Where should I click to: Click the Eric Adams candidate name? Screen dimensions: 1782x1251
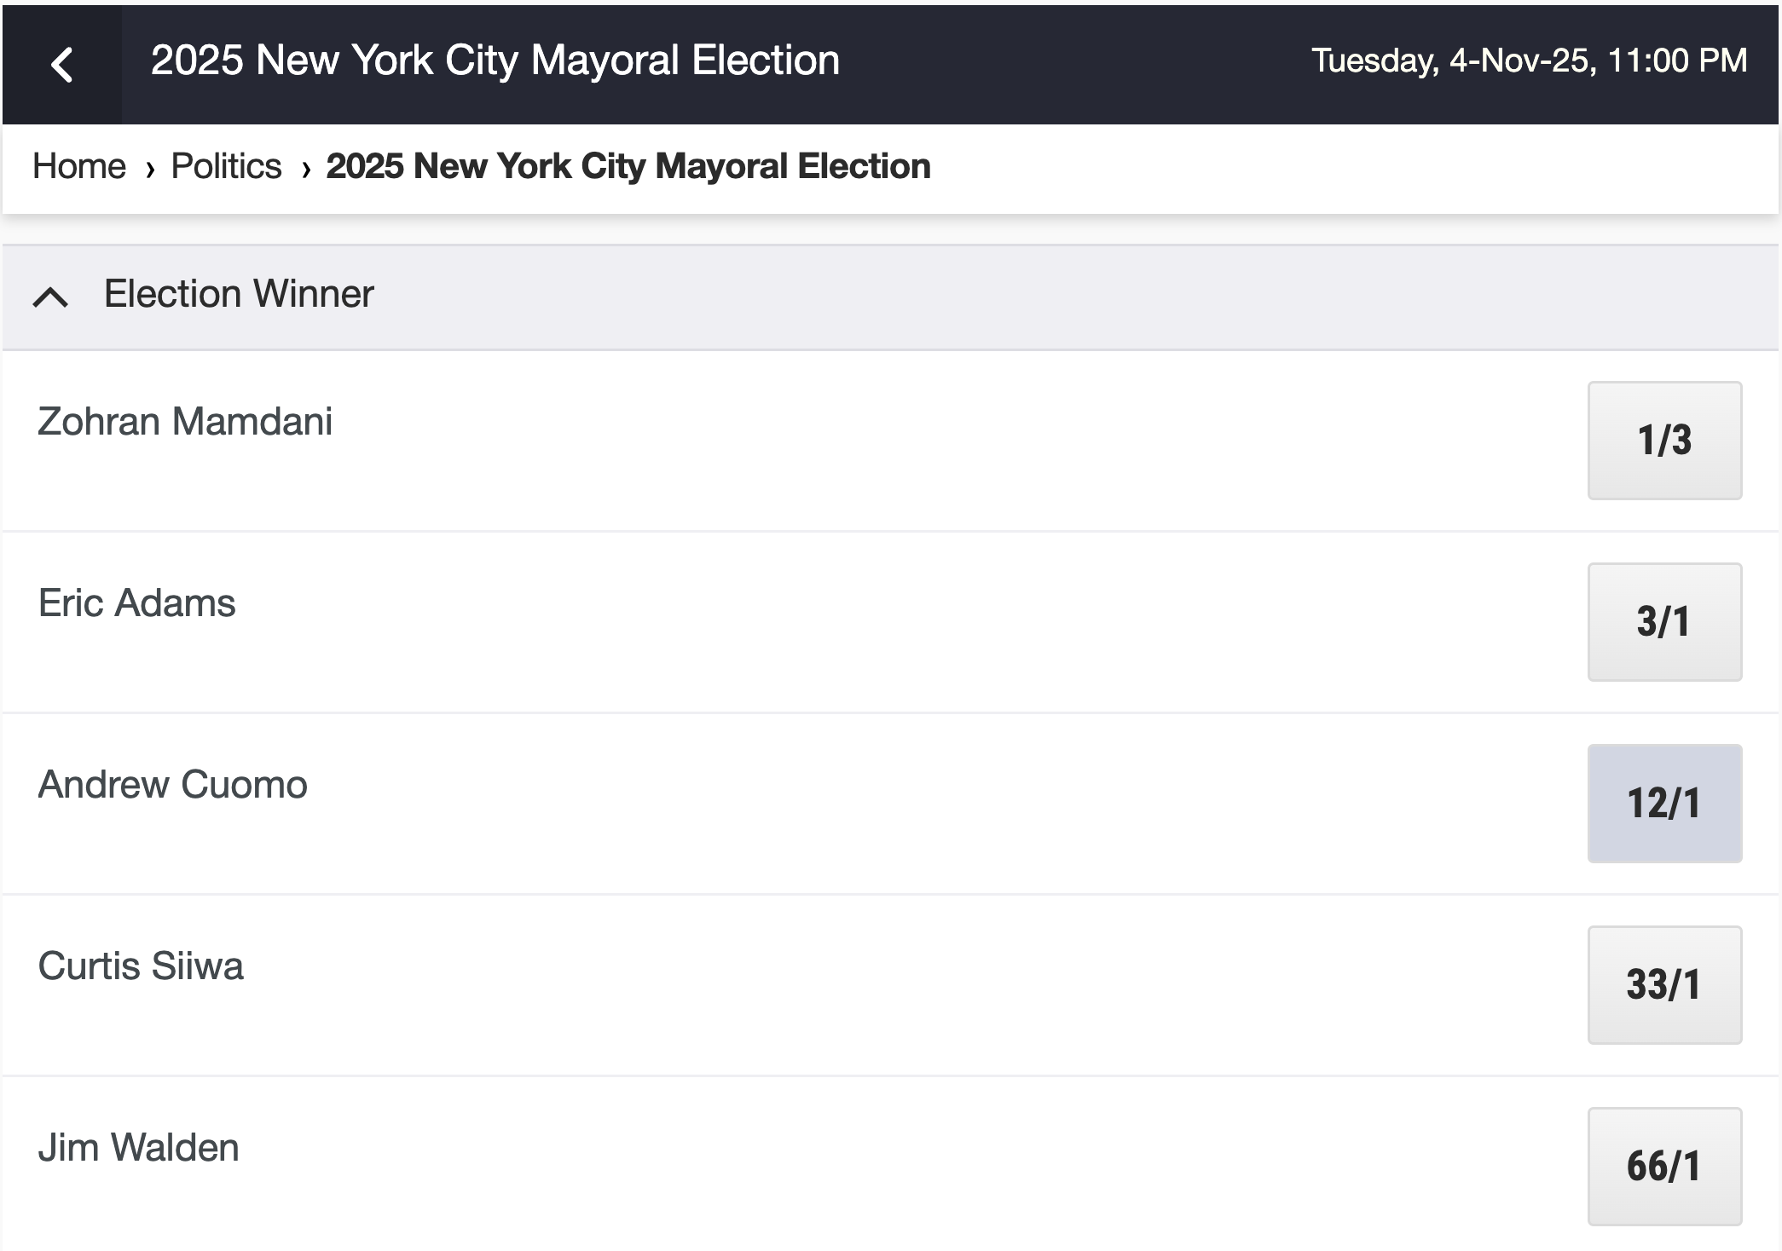(x=137, y=603)
